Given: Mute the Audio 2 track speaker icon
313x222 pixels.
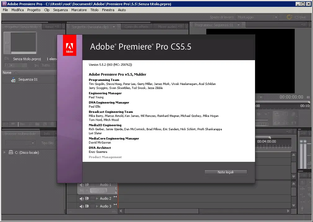Looking at the screenshot, I should [81, 198].
